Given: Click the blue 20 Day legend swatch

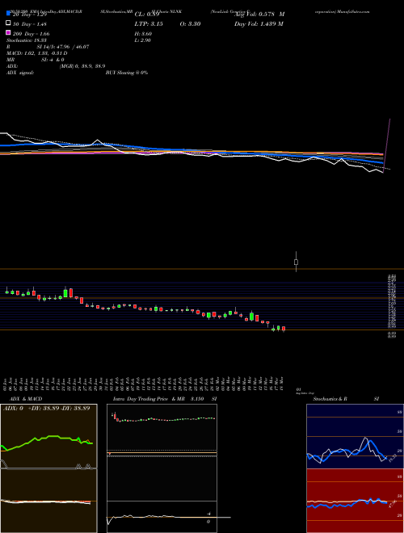Looking at the screenshot, I should (8, 13).
